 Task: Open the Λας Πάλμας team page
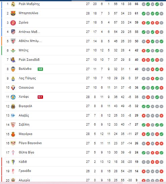point(27,78)
